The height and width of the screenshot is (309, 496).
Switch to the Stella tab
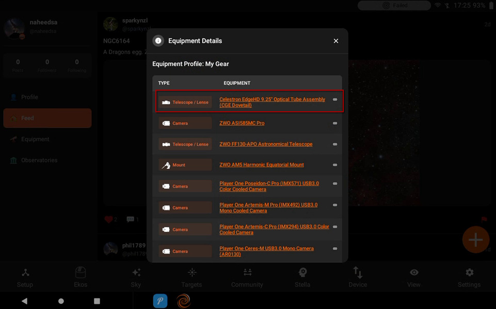pyautogui.click(x=302, y=278)
